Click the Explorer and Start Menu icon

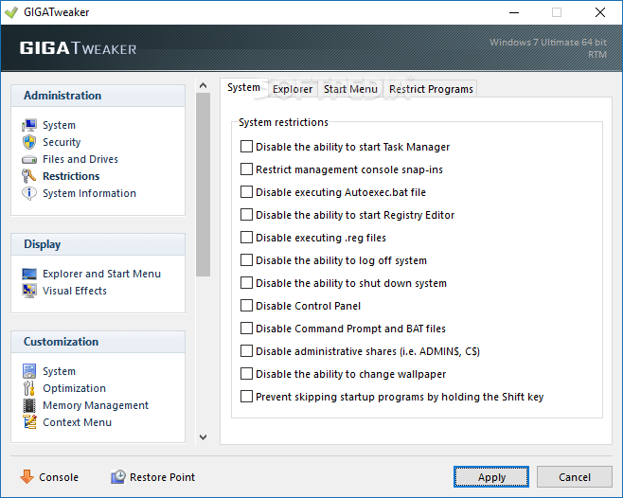[x=29, y=274]
